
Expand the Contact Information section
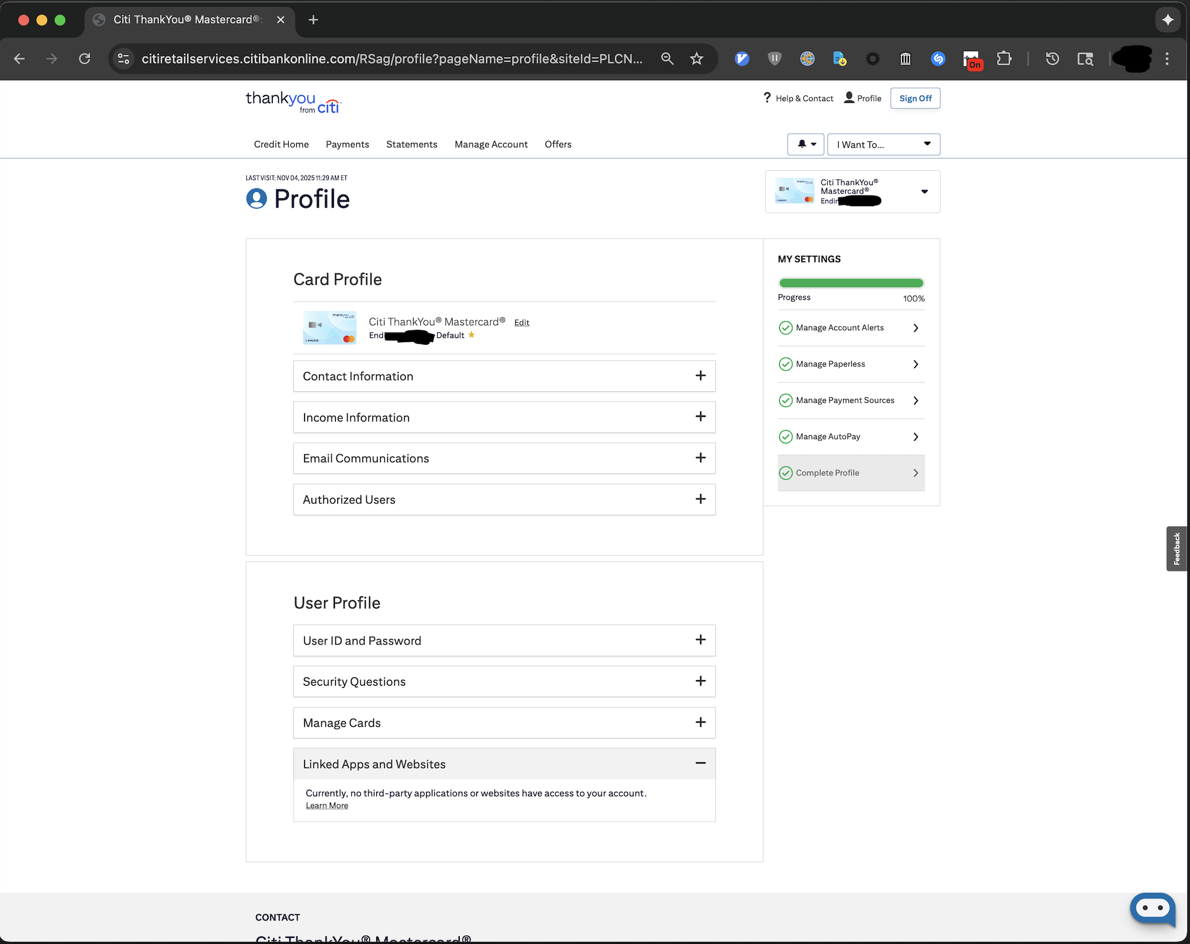point(700,375)
